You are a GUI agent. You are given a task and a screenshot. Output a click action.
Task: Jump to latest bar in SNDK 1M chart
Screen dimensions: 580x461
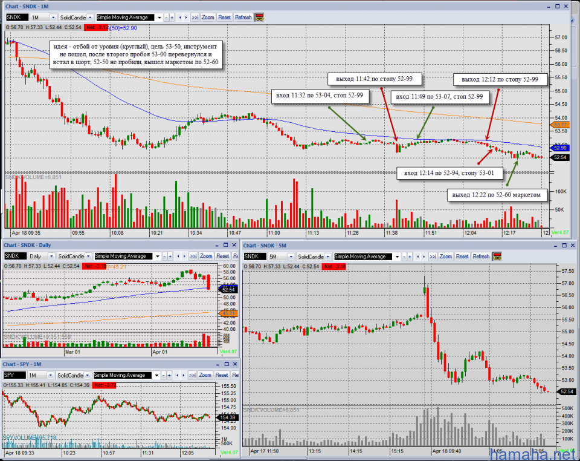point(195,18)
